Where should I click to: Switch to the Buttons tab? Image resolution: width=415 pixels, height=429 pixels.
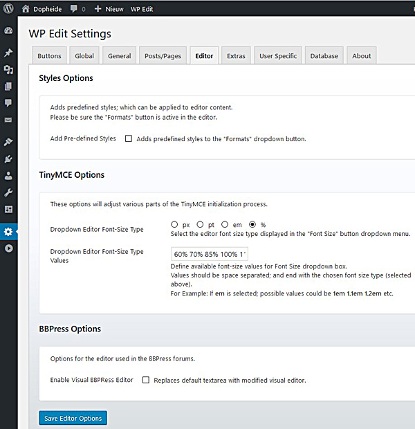pos(49,55)
